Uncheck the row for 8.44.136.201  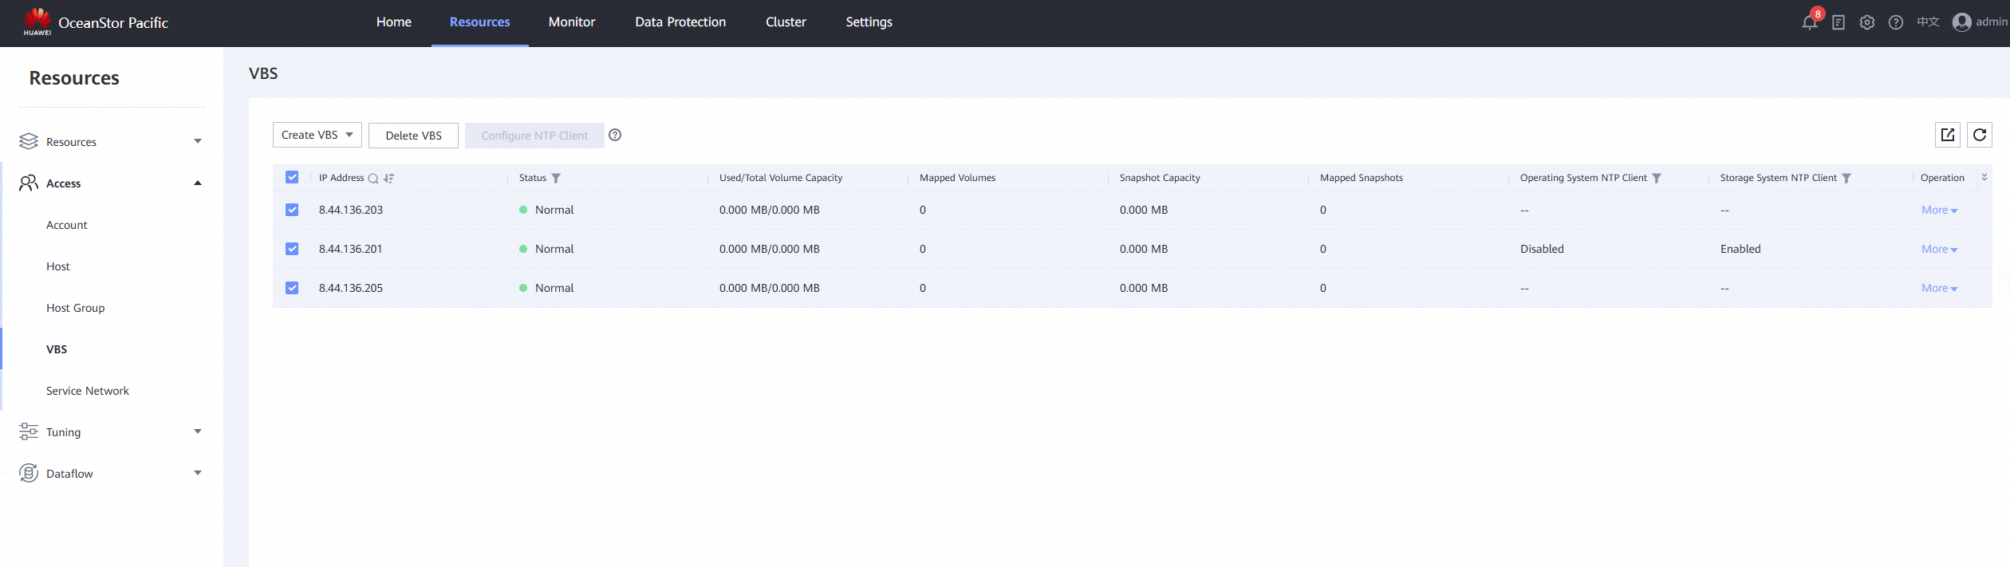point(292,249)
